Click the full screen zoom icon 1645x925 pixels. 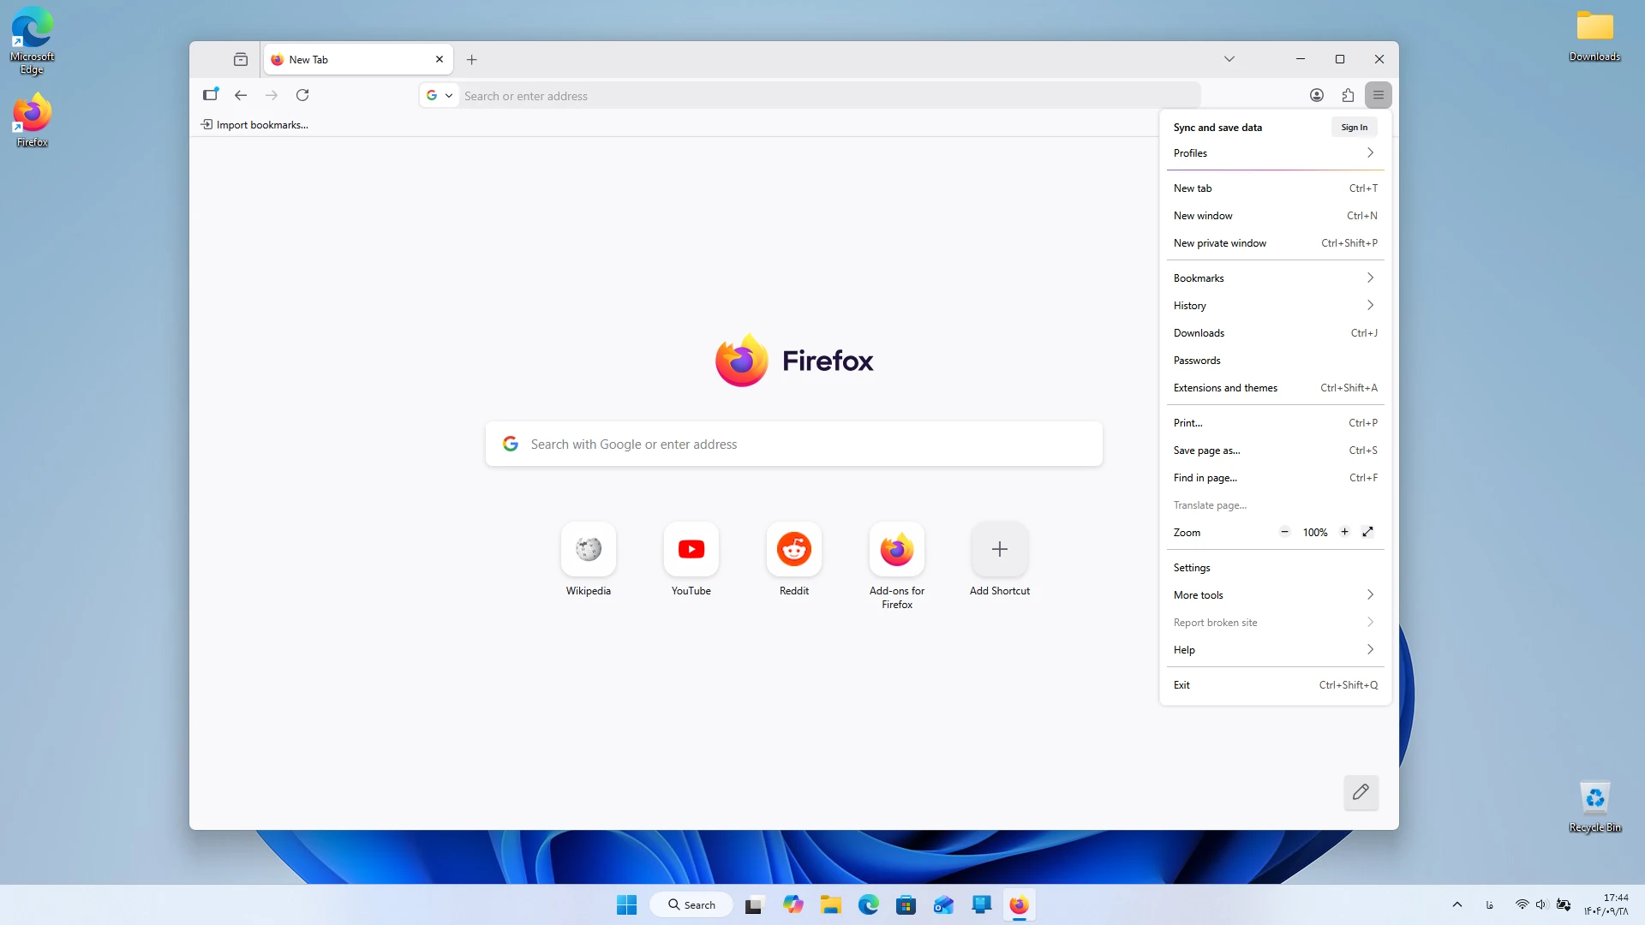1368,532
